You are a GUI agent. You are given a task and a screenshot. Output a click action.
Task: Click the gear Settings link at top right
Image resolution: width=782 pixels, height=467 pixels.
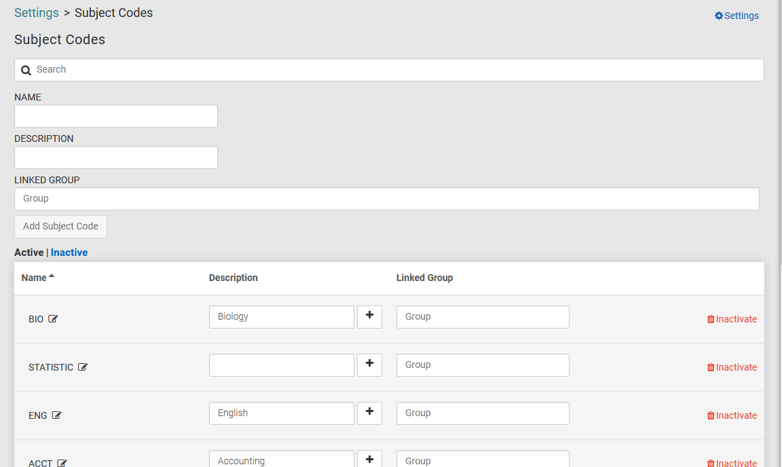(737, 16)
